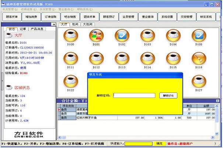Select the 红焖大鲜牙片鱼 item cell
The height and width of the screenshot is (148, 223).
pos(97,118)
